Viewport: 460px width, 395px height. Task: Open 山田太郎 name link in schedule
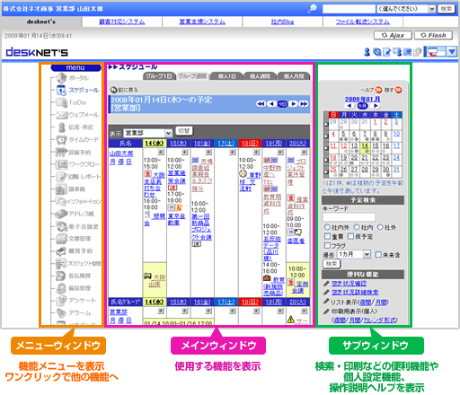[121, 154]
